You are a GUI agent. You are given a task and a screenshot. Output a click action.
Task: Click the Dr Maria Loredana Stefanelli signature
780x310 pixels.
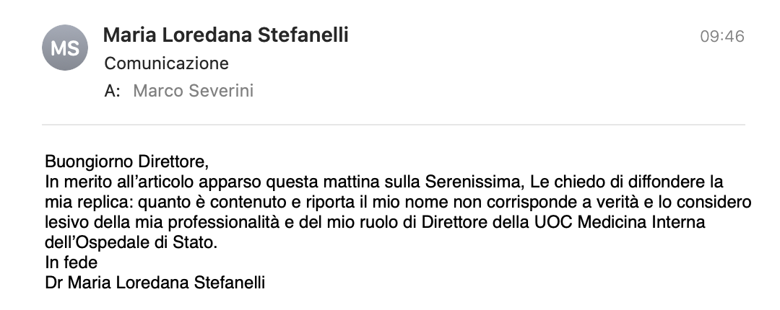[155, 283]
